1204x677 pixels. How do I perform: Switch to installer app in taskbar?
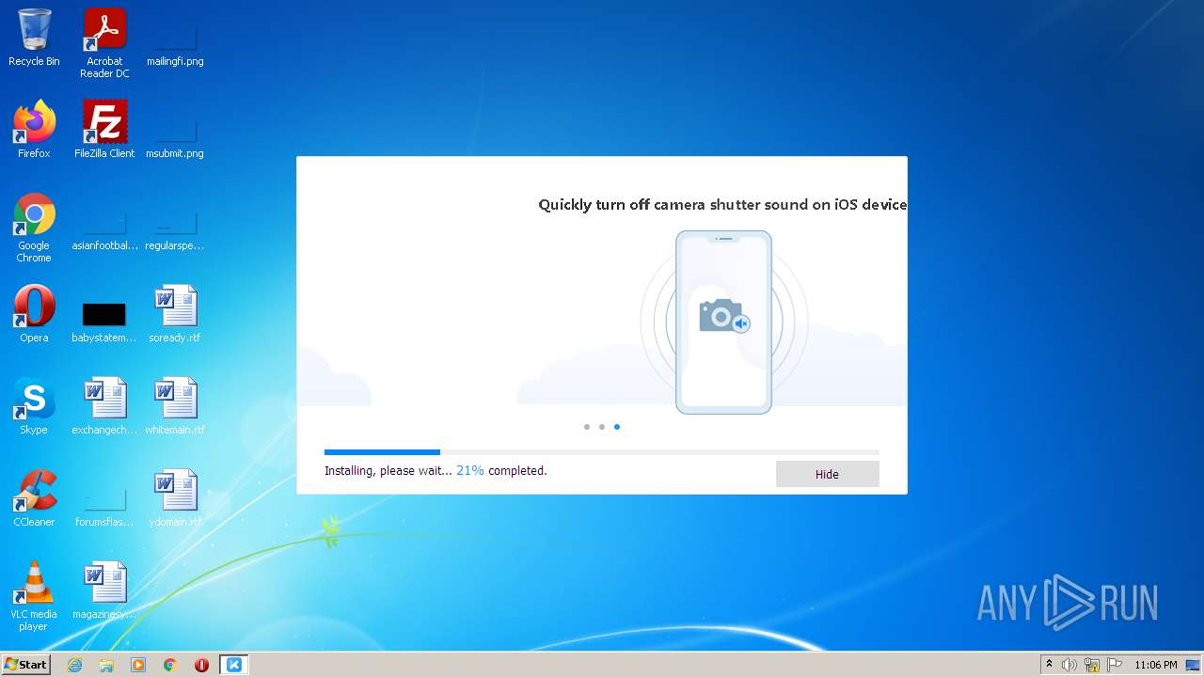pos(234,665)
